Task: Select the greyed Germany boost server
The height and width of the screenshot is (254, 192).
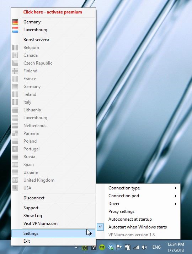Action: click(53, 87)
